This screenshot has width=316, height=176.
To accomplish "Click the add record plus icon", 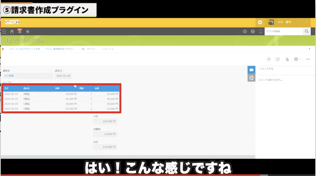I will [x=269, y=59].
